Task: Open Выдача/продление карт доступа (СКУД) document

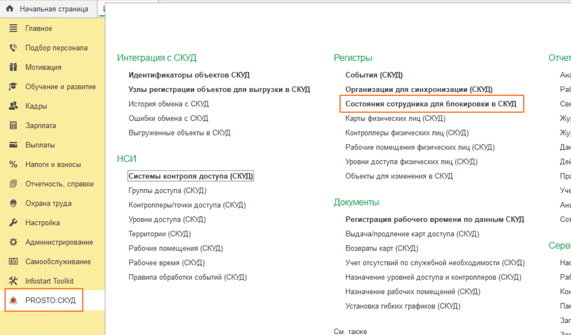Action: 412,234
